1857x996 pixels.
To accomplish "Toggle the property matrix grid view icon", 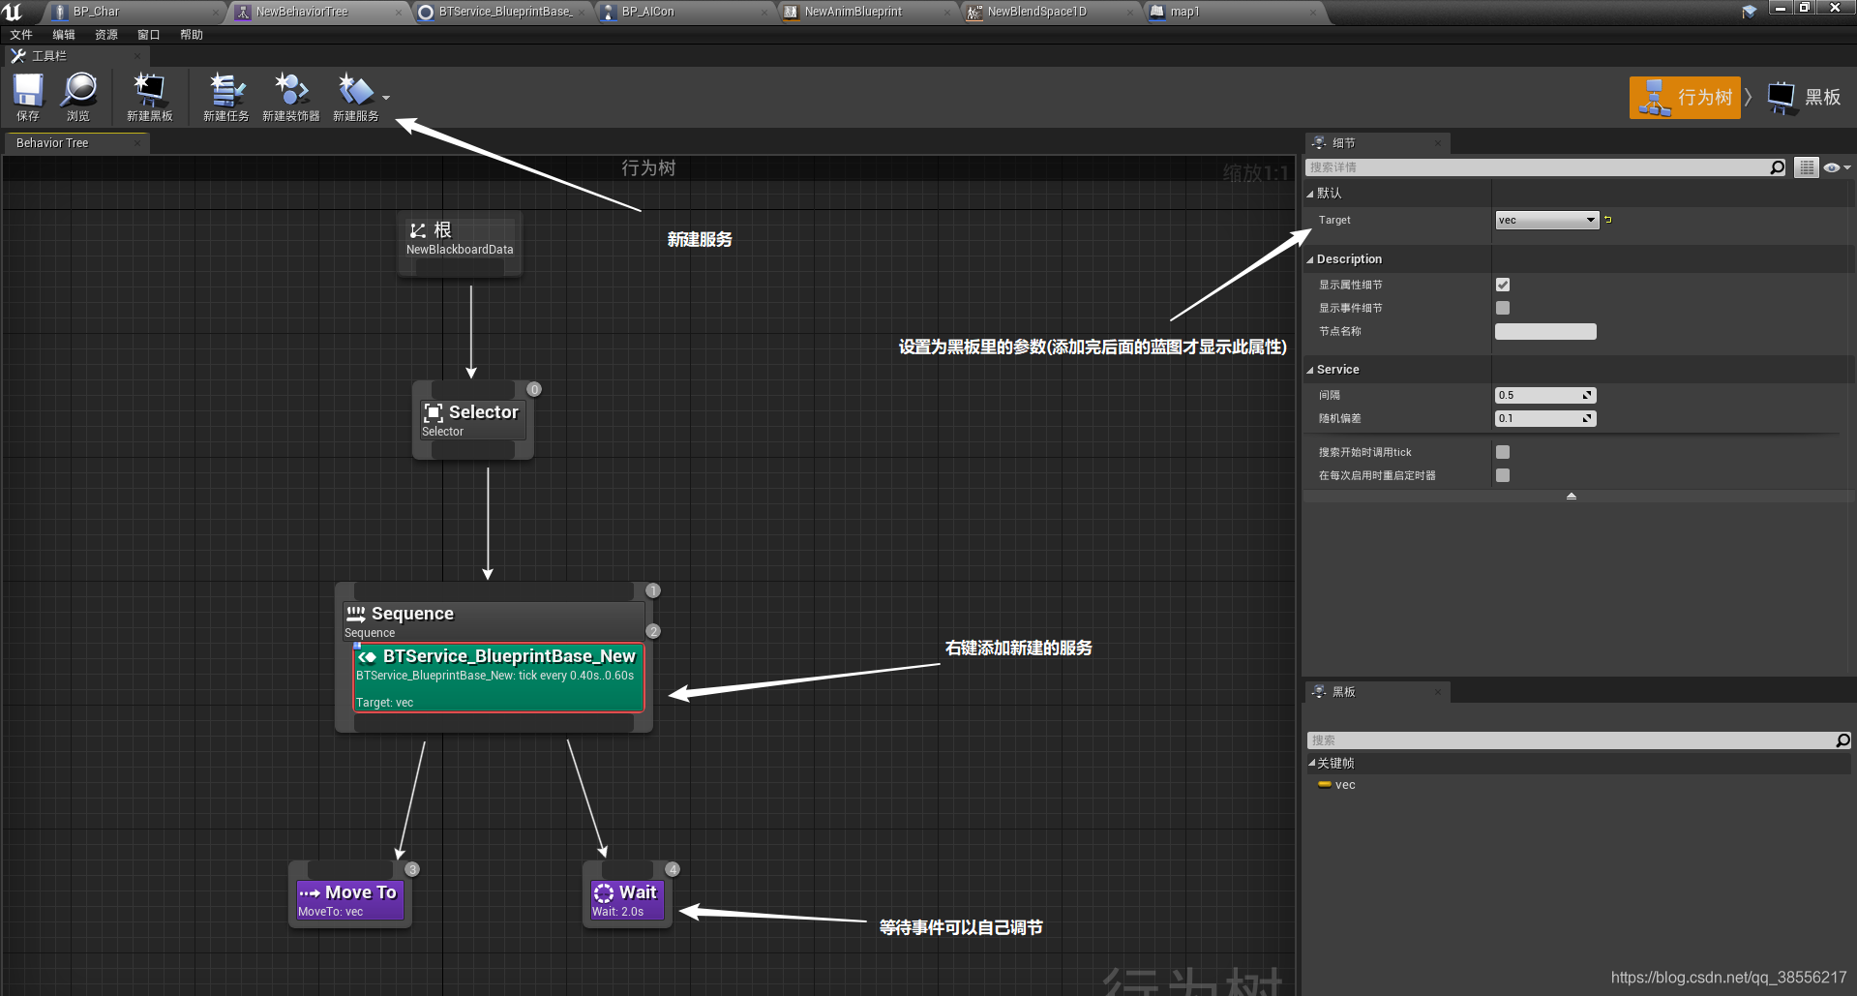I will tap(1807, 167).
